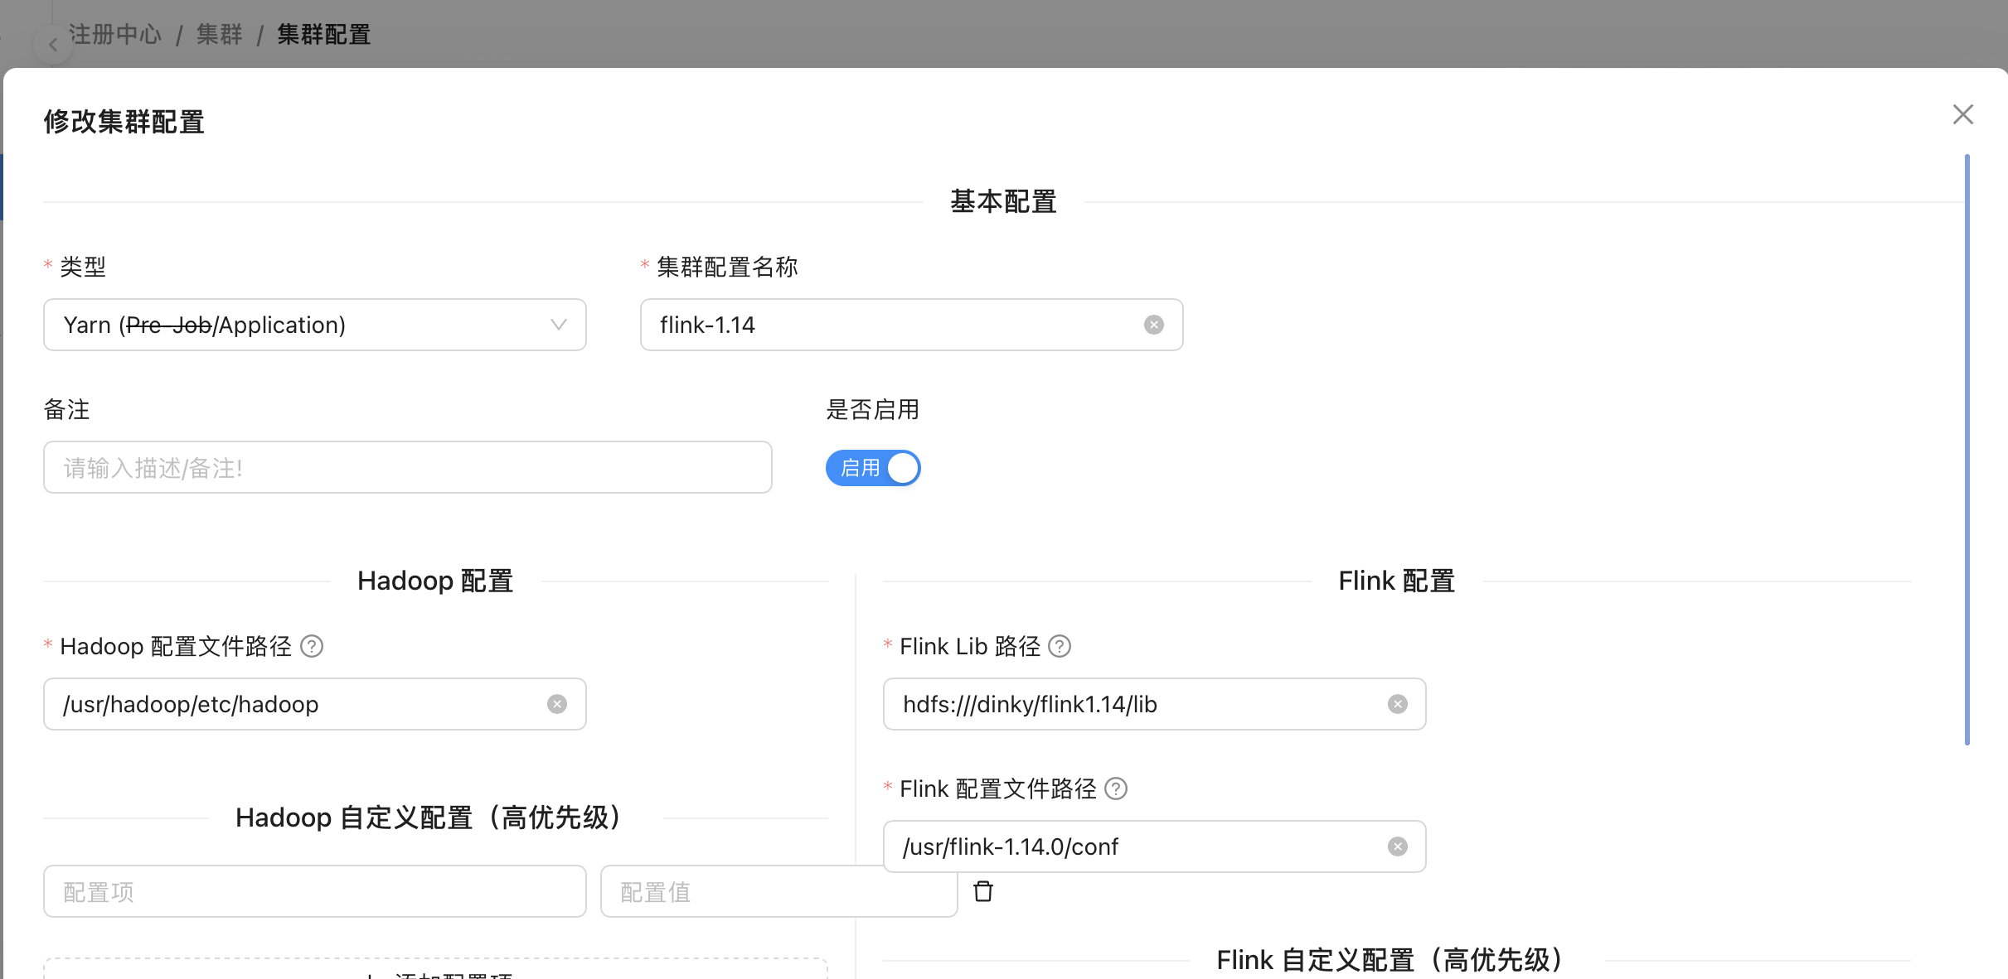The image size is (2008, 979).
Task: Clear the Flink Lib 路径 field
Action: point(1397,704)
